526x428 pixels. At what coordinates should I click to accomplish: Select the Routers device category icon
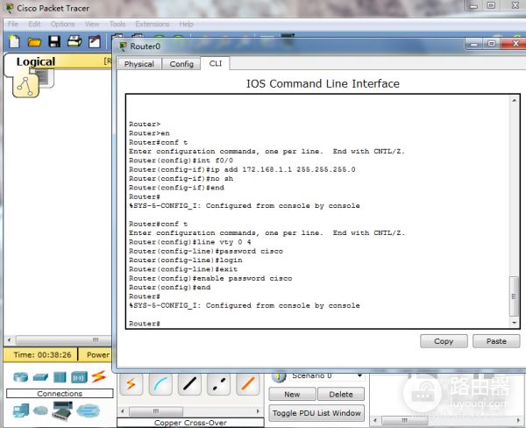21,377
